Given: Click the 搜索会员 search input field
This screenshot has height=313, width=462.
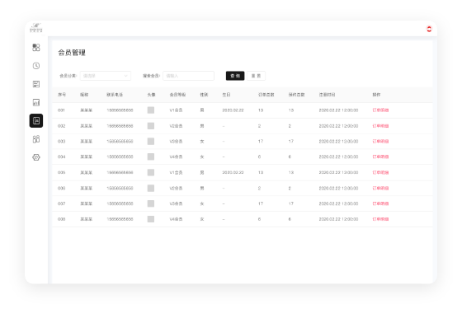Looking at the screenshot, I should point(189,76).
